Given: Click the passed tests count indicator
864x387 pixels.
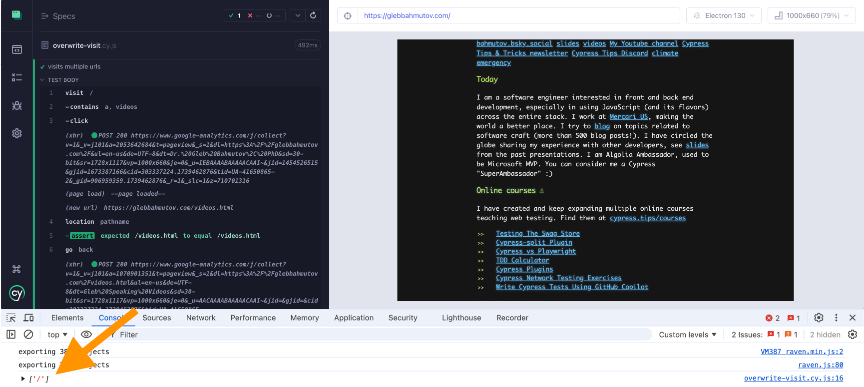Looking at the screenshot, I should [235, 15].
